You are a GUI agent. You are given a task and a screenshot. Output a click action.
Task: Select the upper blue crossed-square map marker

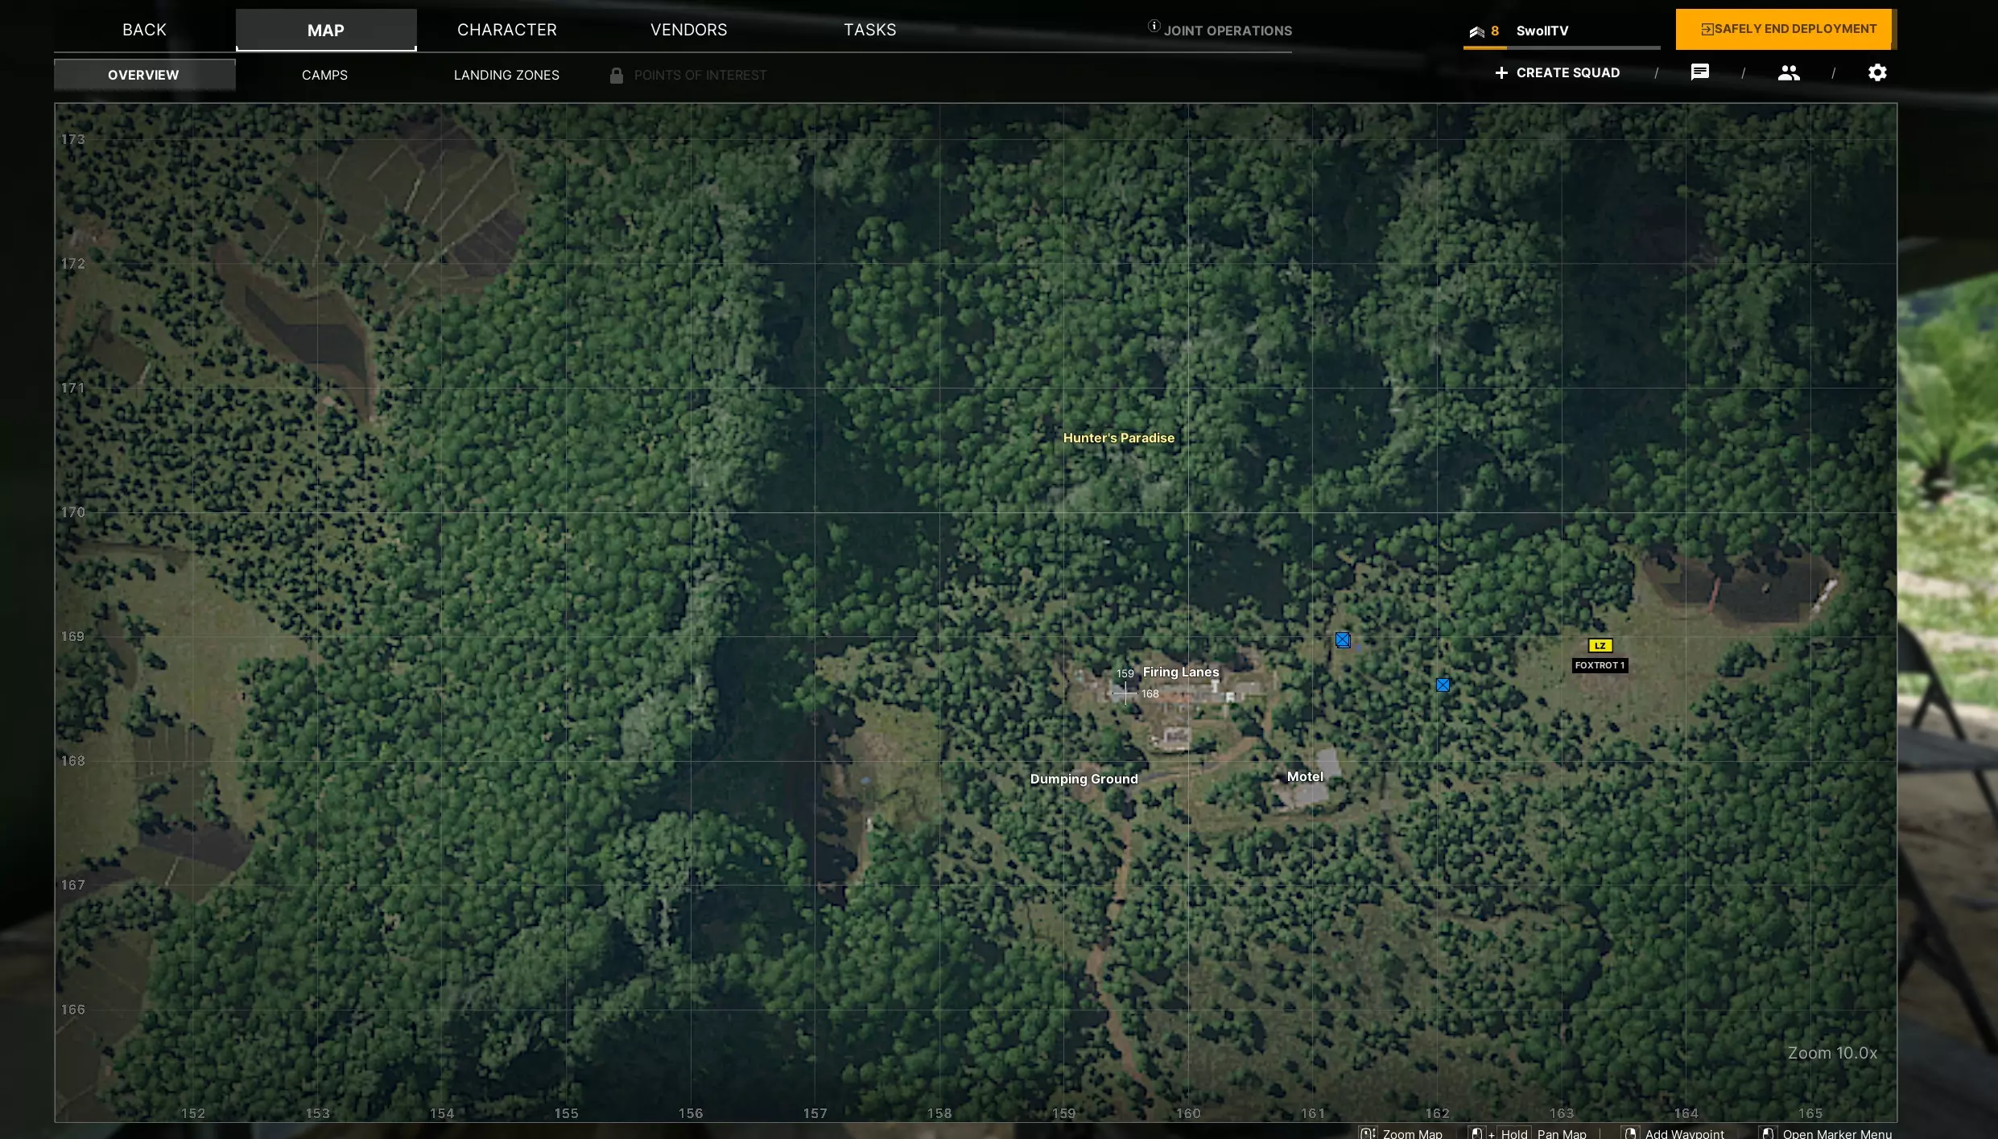tap(1342, 640)
